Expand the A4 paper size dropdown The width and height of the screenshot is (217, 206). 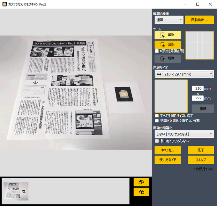click(184, 74)
